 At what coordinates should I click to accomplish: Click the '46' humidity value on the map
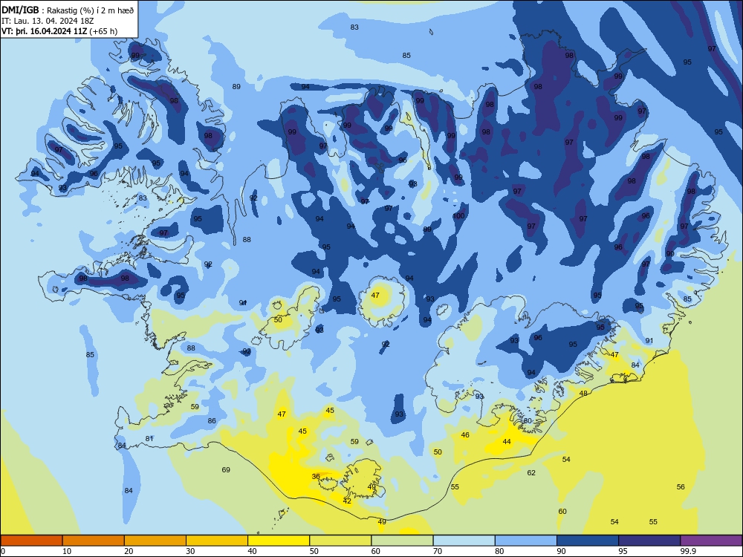pyautogui.click(x=465, y=434)
